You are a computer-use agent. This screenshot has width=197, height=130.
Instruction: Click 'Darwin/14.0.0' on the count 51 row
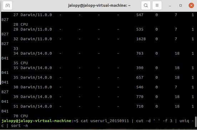click(x=36, y=106)
